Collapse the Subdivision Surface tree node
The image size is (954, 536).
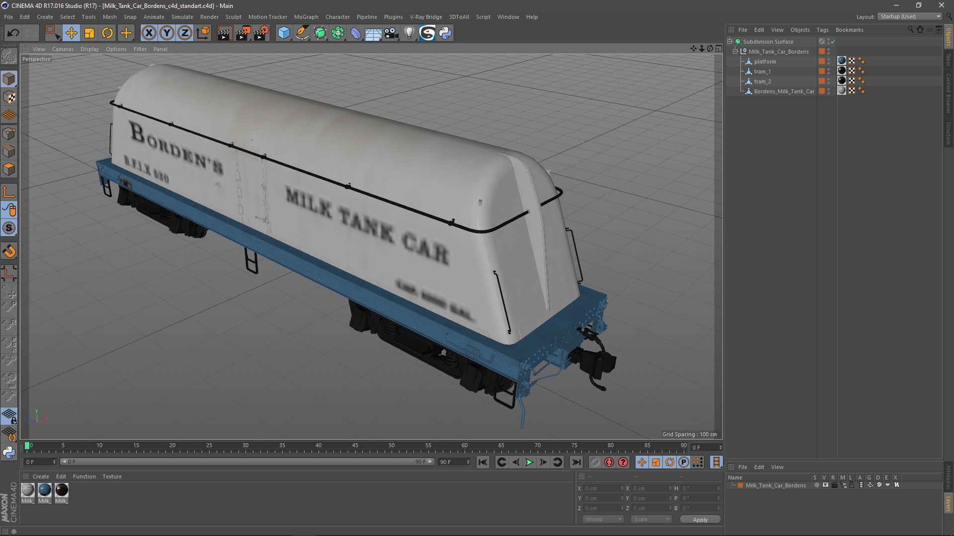[730, 41]
